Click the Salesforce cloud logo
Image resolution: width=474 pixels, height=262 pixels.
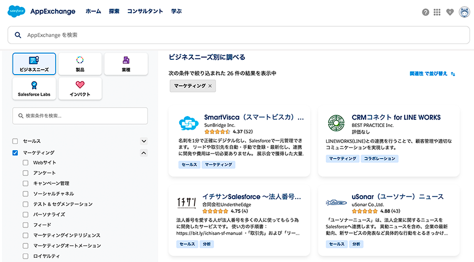click(x=16, y=12)
